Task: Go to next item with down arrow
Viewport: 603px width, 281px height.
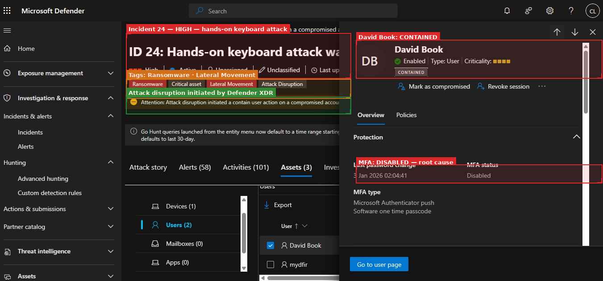Action: click(575, 32)
